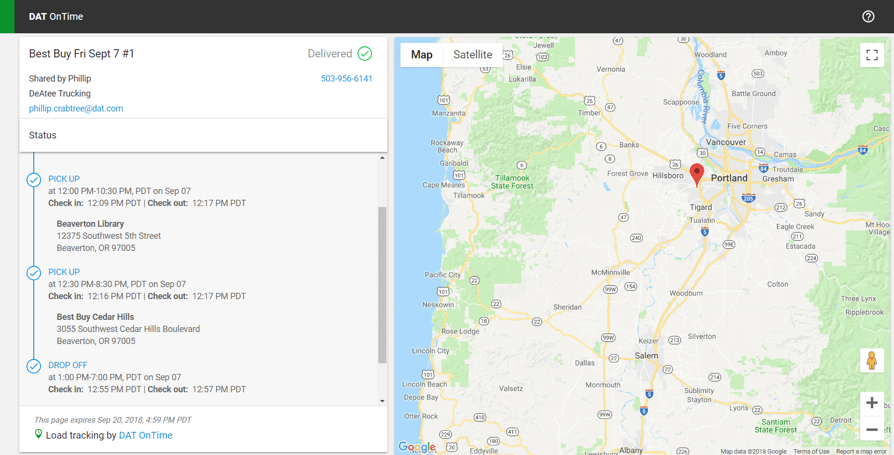The width and height of the screenshot is (894, 455).
Task: Click the Beaverton Library pick up check icon
Action: click(x=34, y=180)
